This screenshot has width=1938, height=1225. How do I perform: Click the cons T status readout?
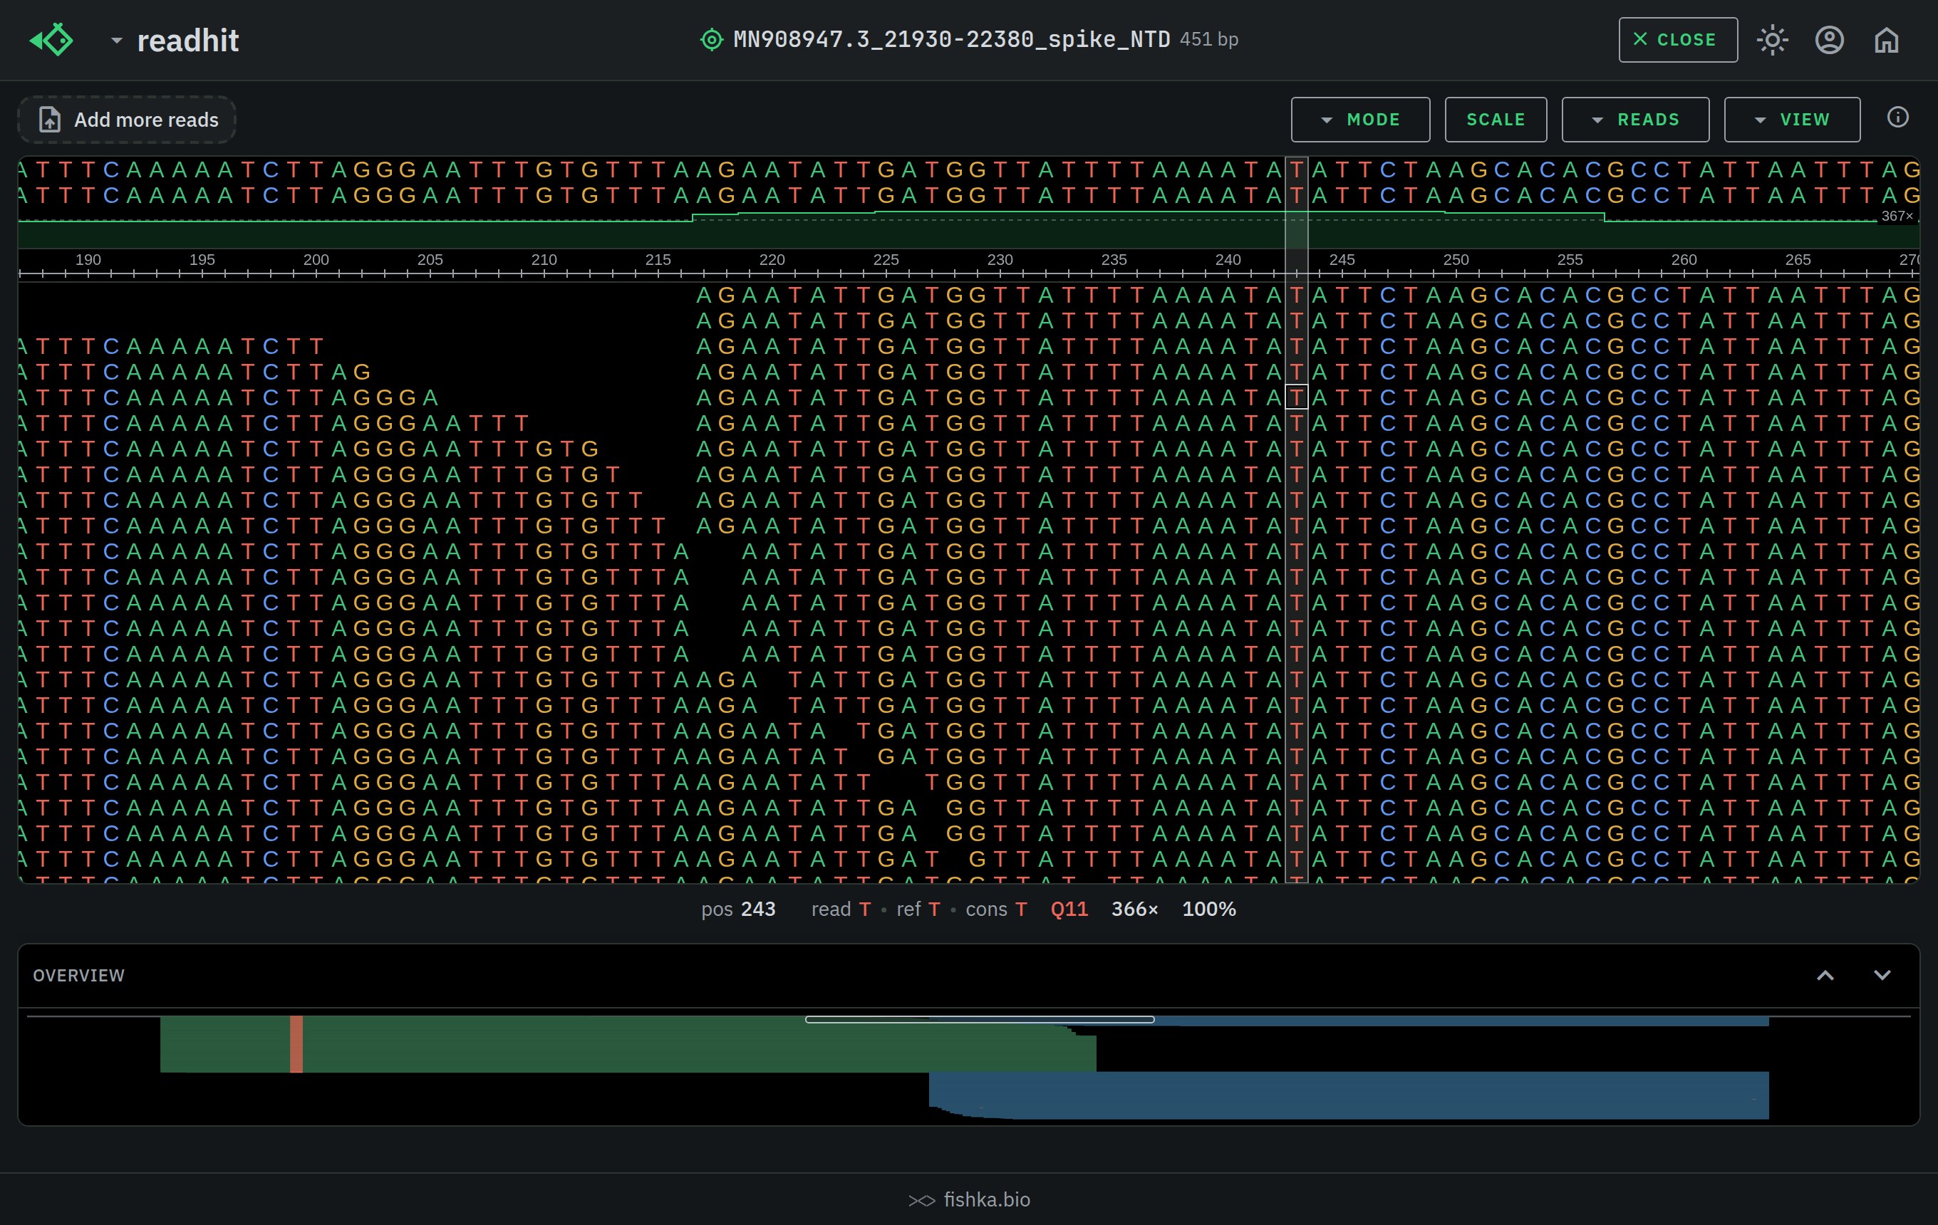click(x=996, y=909)
